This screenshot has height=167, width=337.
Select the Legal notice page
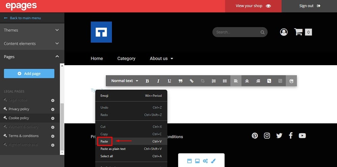tap(18, 100)
